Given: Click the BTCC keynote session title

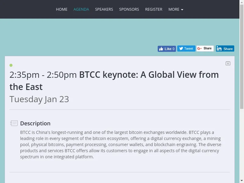Looking at the screenshot, I should pyautogui.click(x=114, y=81).
